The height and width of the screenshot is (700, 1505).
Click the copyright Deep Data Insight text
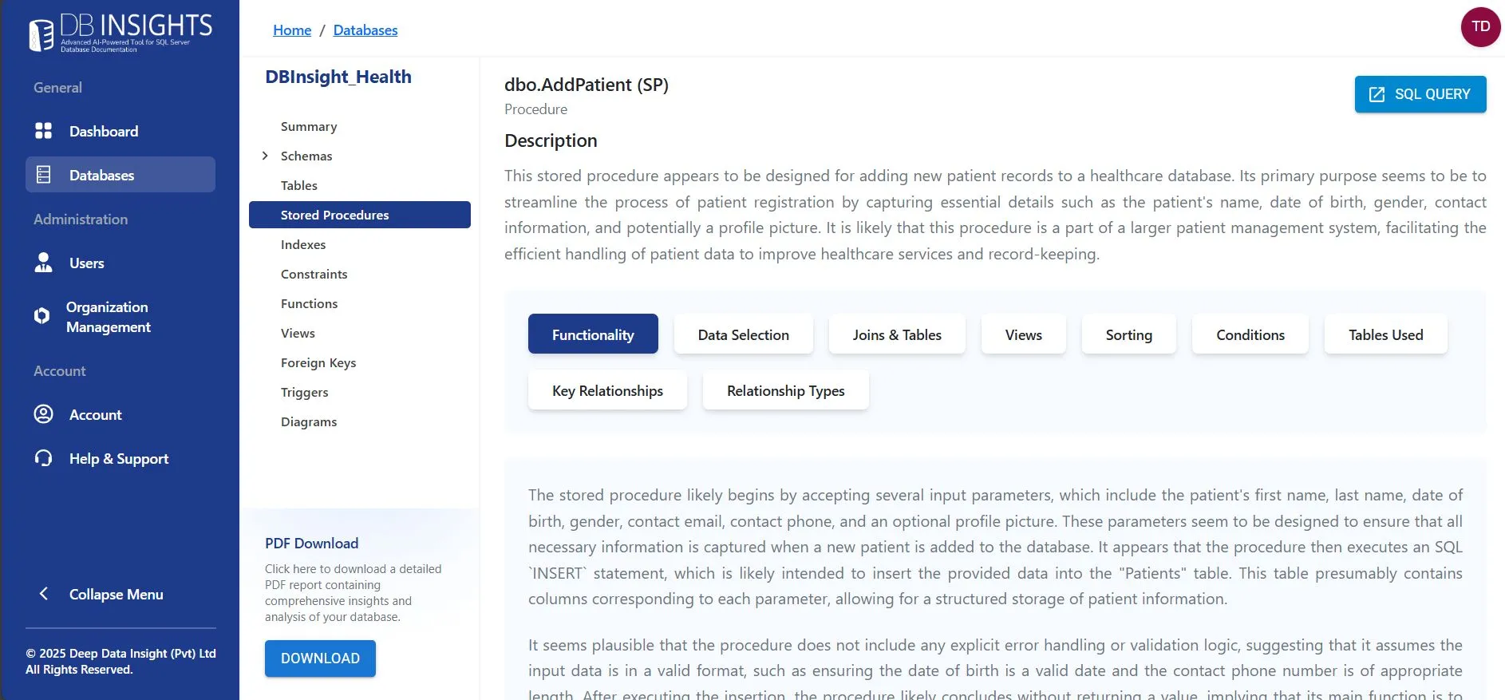pyautogui.click(x=120, y=661)
